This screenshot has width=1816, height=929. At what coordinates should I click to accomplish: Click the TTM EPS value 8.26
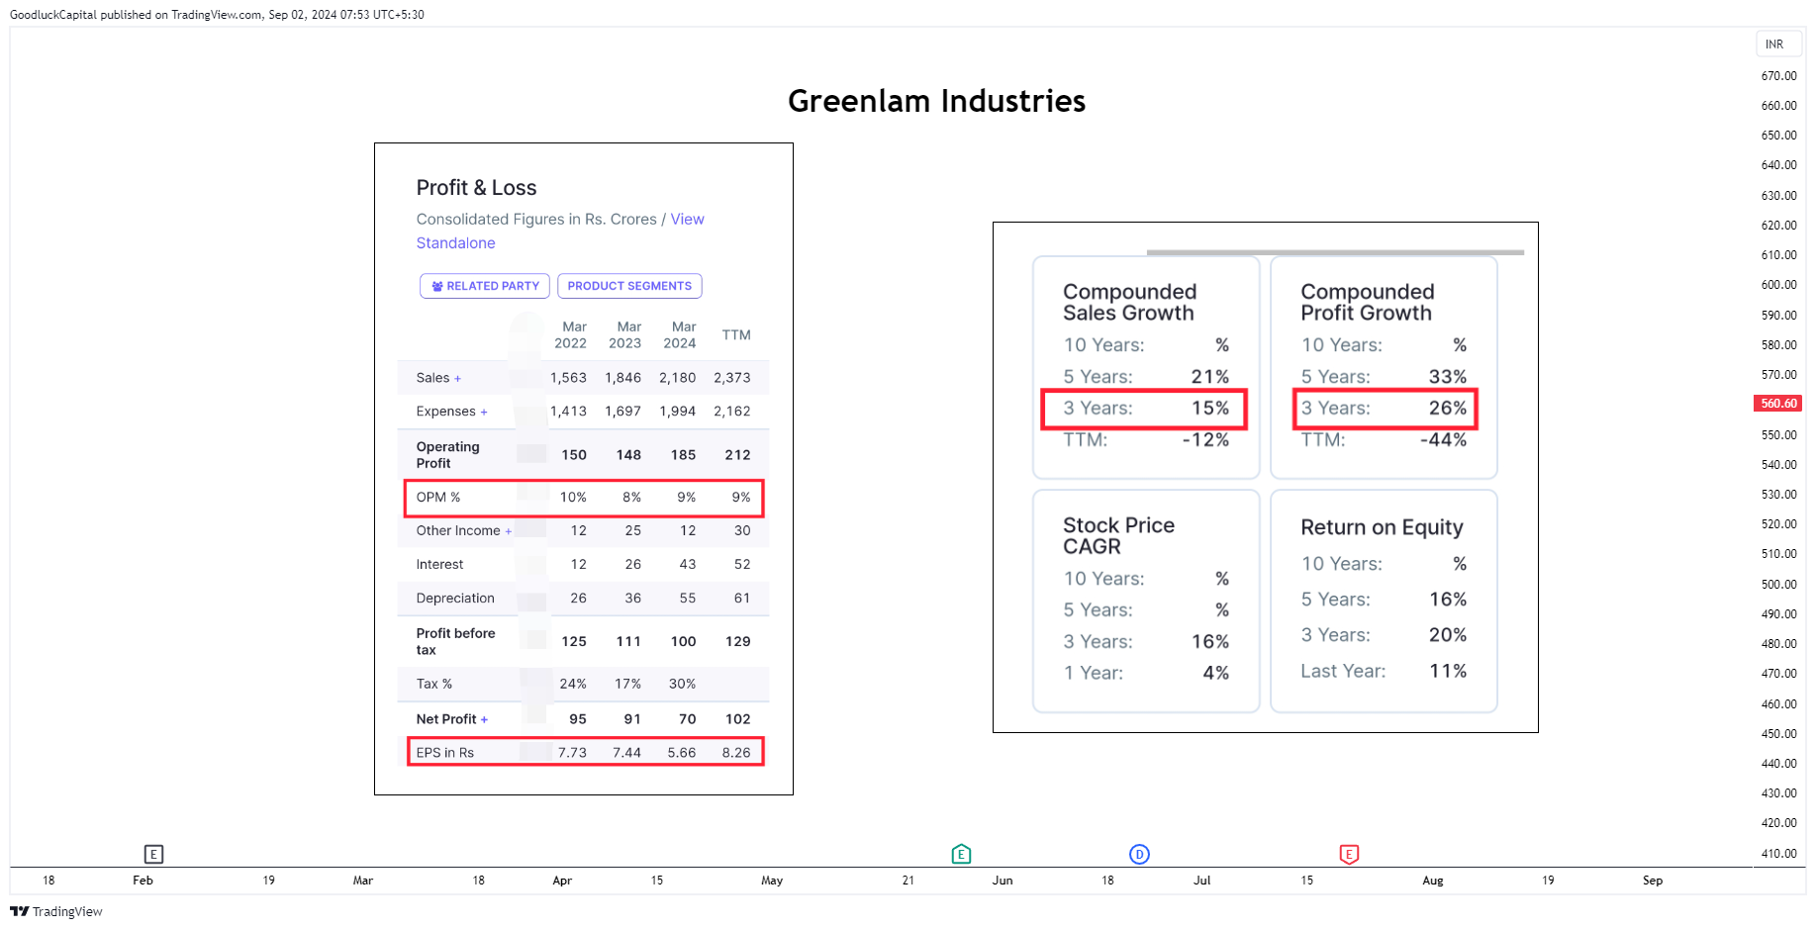point(736,753)
